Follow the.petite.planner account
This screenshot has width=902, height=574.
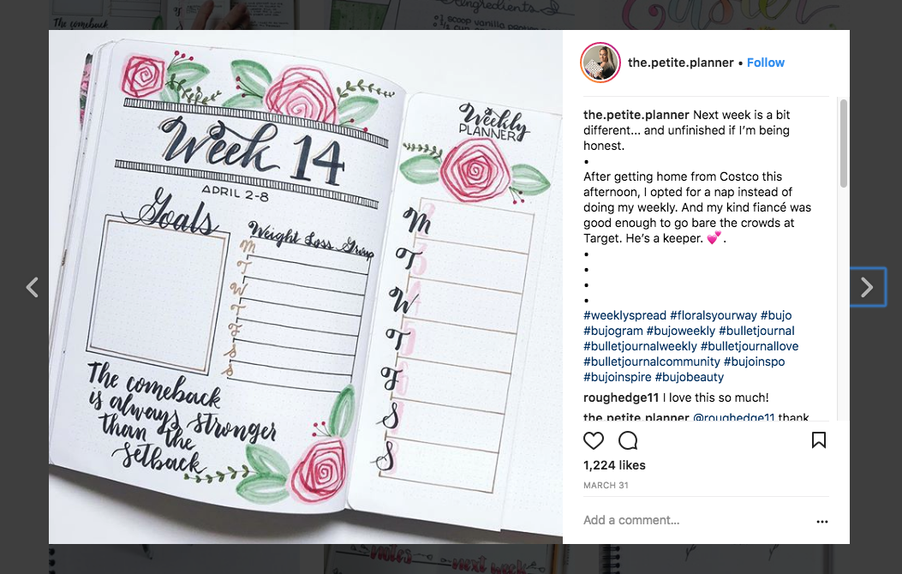point(765,63)
